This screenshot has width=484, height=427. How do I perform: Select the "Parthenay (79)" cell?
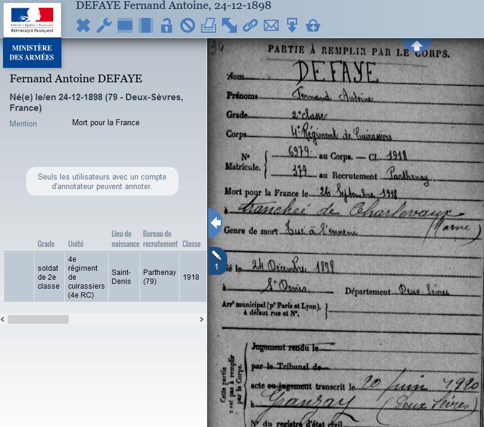pyautogui.click(x=159, y=277)
